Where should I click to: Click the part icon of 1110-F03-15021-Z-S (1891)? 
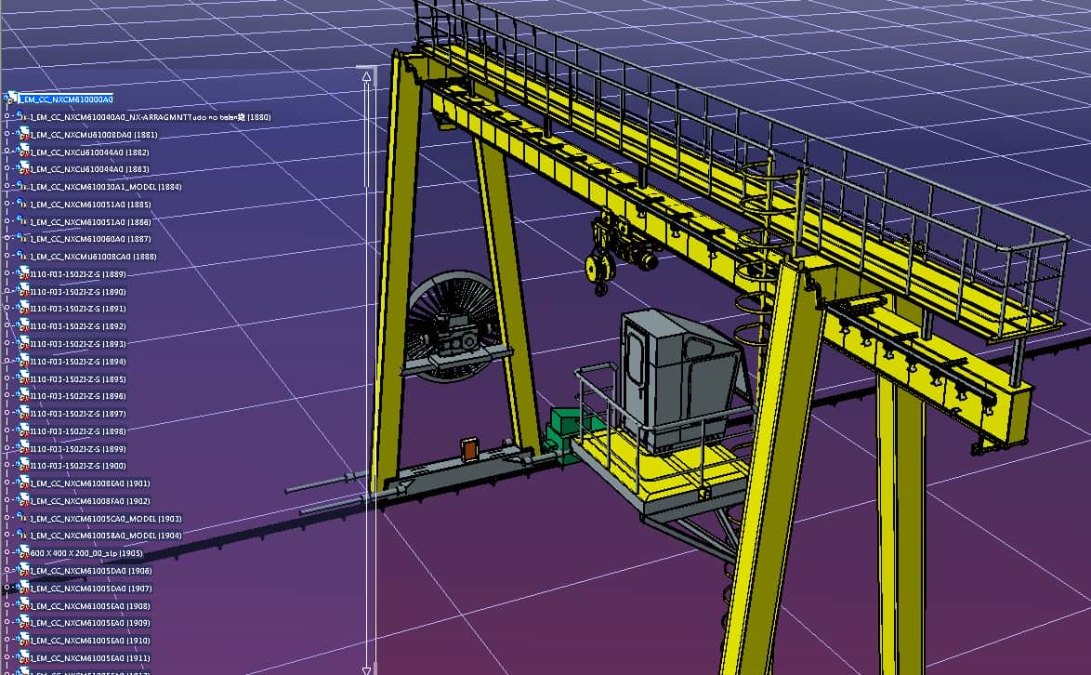click(23, 309)
